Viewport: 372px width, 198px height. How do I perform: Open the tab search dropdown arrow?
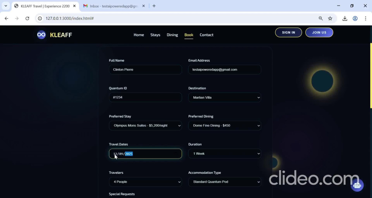[x=6, y=6]
